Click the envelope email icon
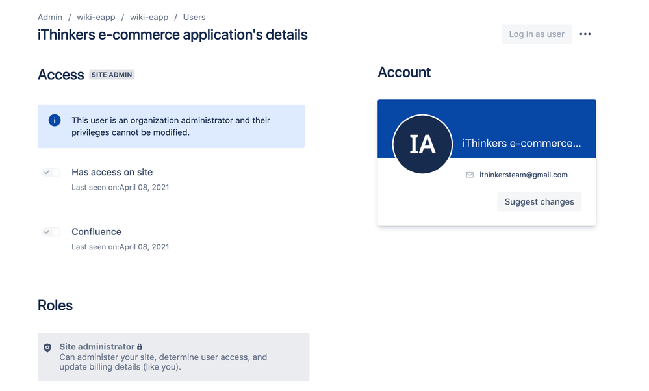 click(470, 175)
